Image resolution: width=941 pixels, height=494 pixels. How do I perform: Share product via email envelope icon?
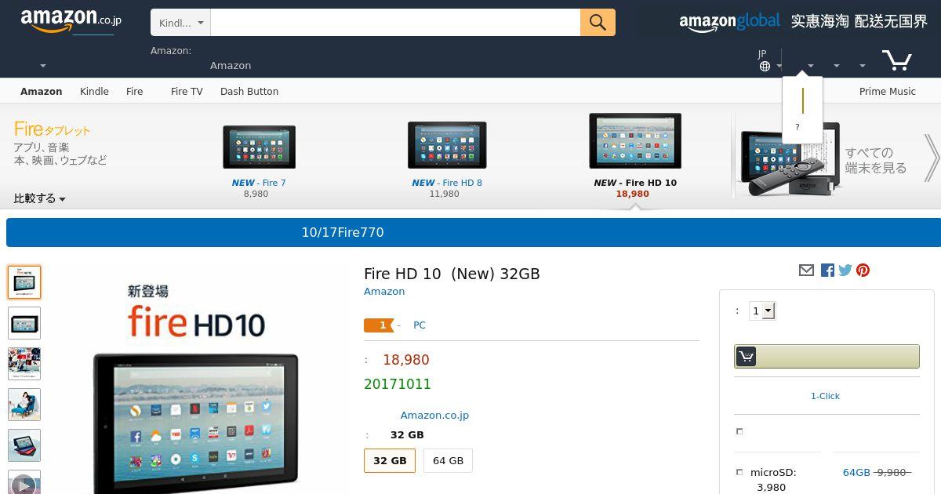tap(806, 271)
